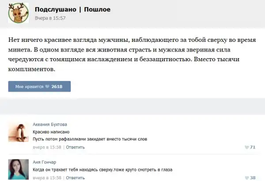Reply to Акеания Бухтова's comment via Ответить

pyautogui.click(x=75, y=147)
